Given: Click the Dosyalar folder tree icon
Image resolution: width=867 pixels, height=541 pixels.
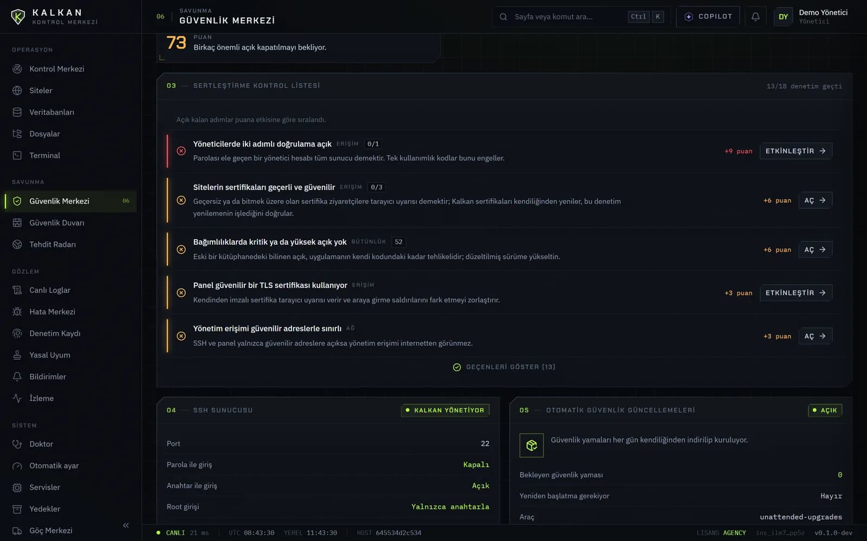Looking at the screenshot, I should pyautogui.click(x=17, y=134).
